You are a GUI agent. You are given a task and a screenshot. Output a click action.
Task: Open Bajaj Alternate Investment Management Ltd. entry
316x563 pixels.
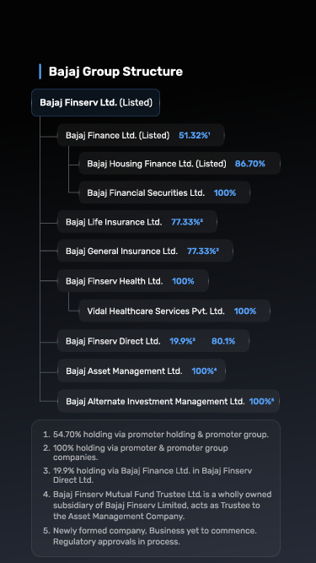[169, 401]
